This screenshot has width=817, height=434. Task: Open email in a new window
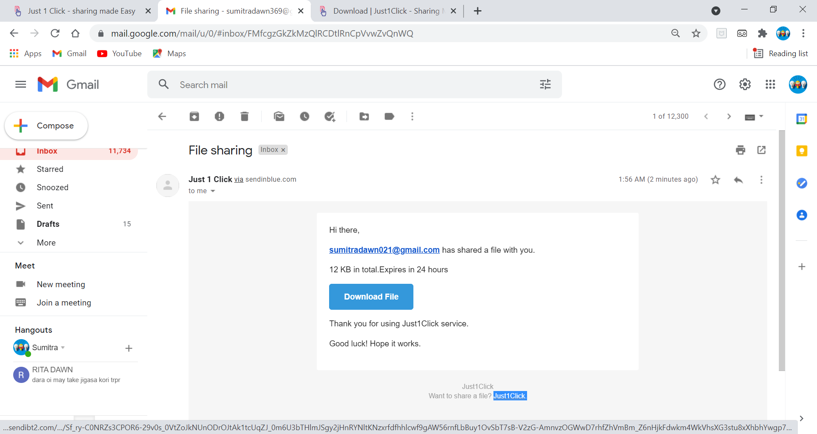(x=761, y=150)
